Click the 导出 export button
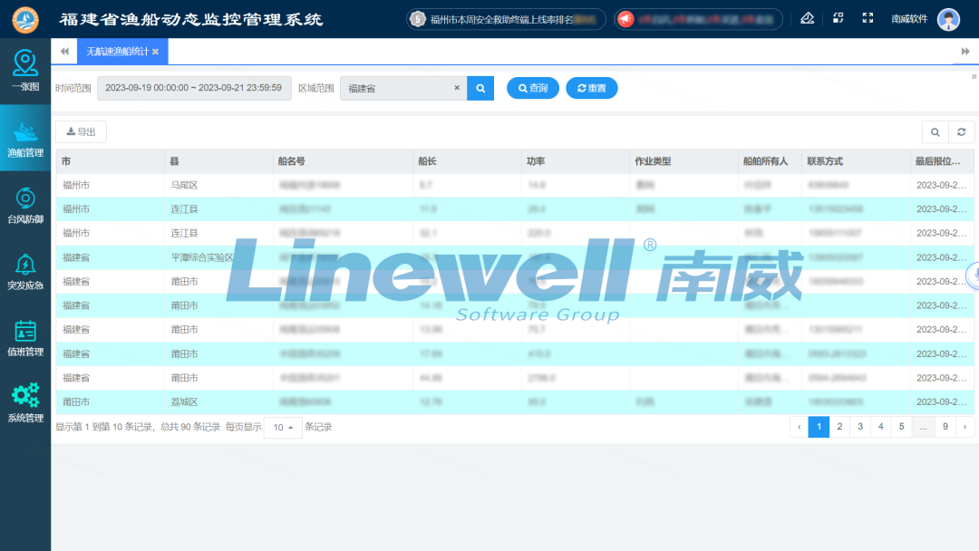 tap(82, 131)
